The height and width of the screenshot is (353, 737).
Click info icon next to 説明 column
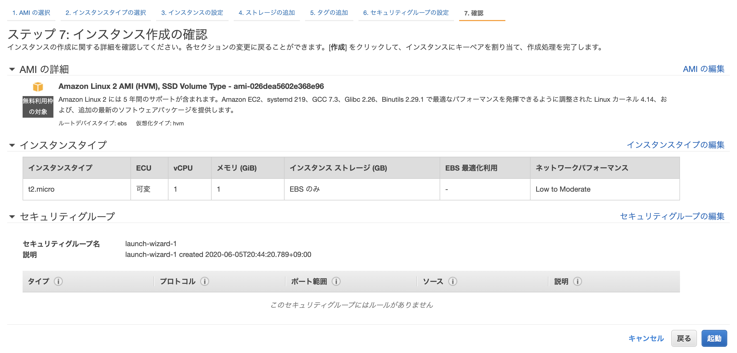pyautogui.click(x=577, y=281)
